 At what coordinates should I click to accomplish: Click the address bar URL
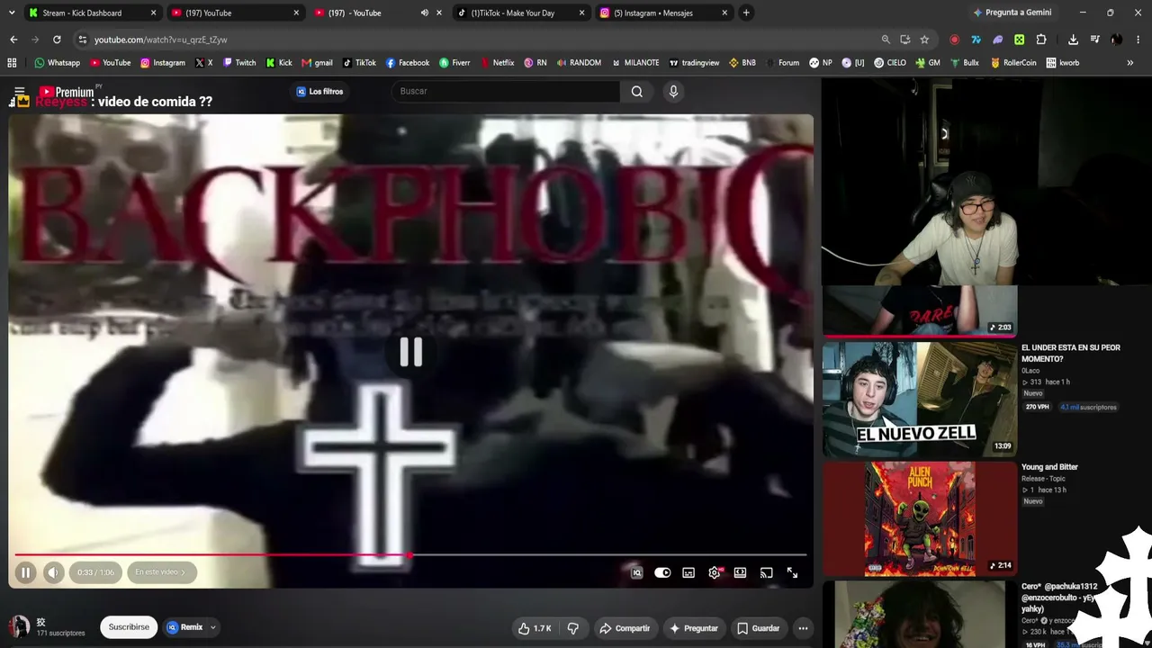point(161,40)
